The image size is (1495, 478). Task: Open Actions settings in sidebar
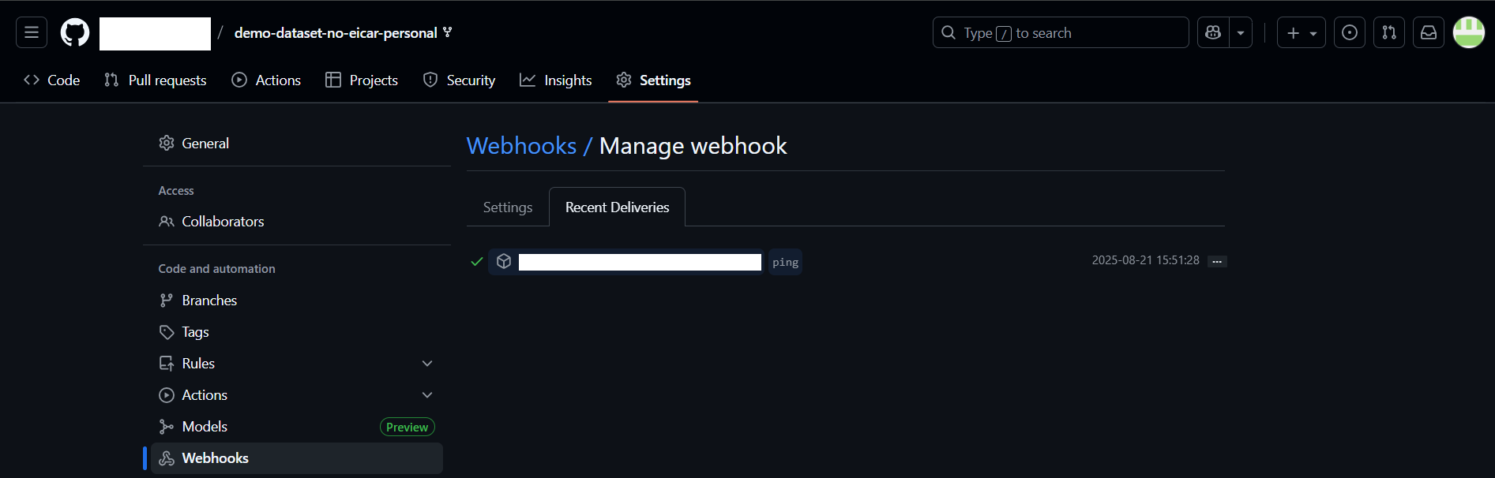(x=297, y=395)
